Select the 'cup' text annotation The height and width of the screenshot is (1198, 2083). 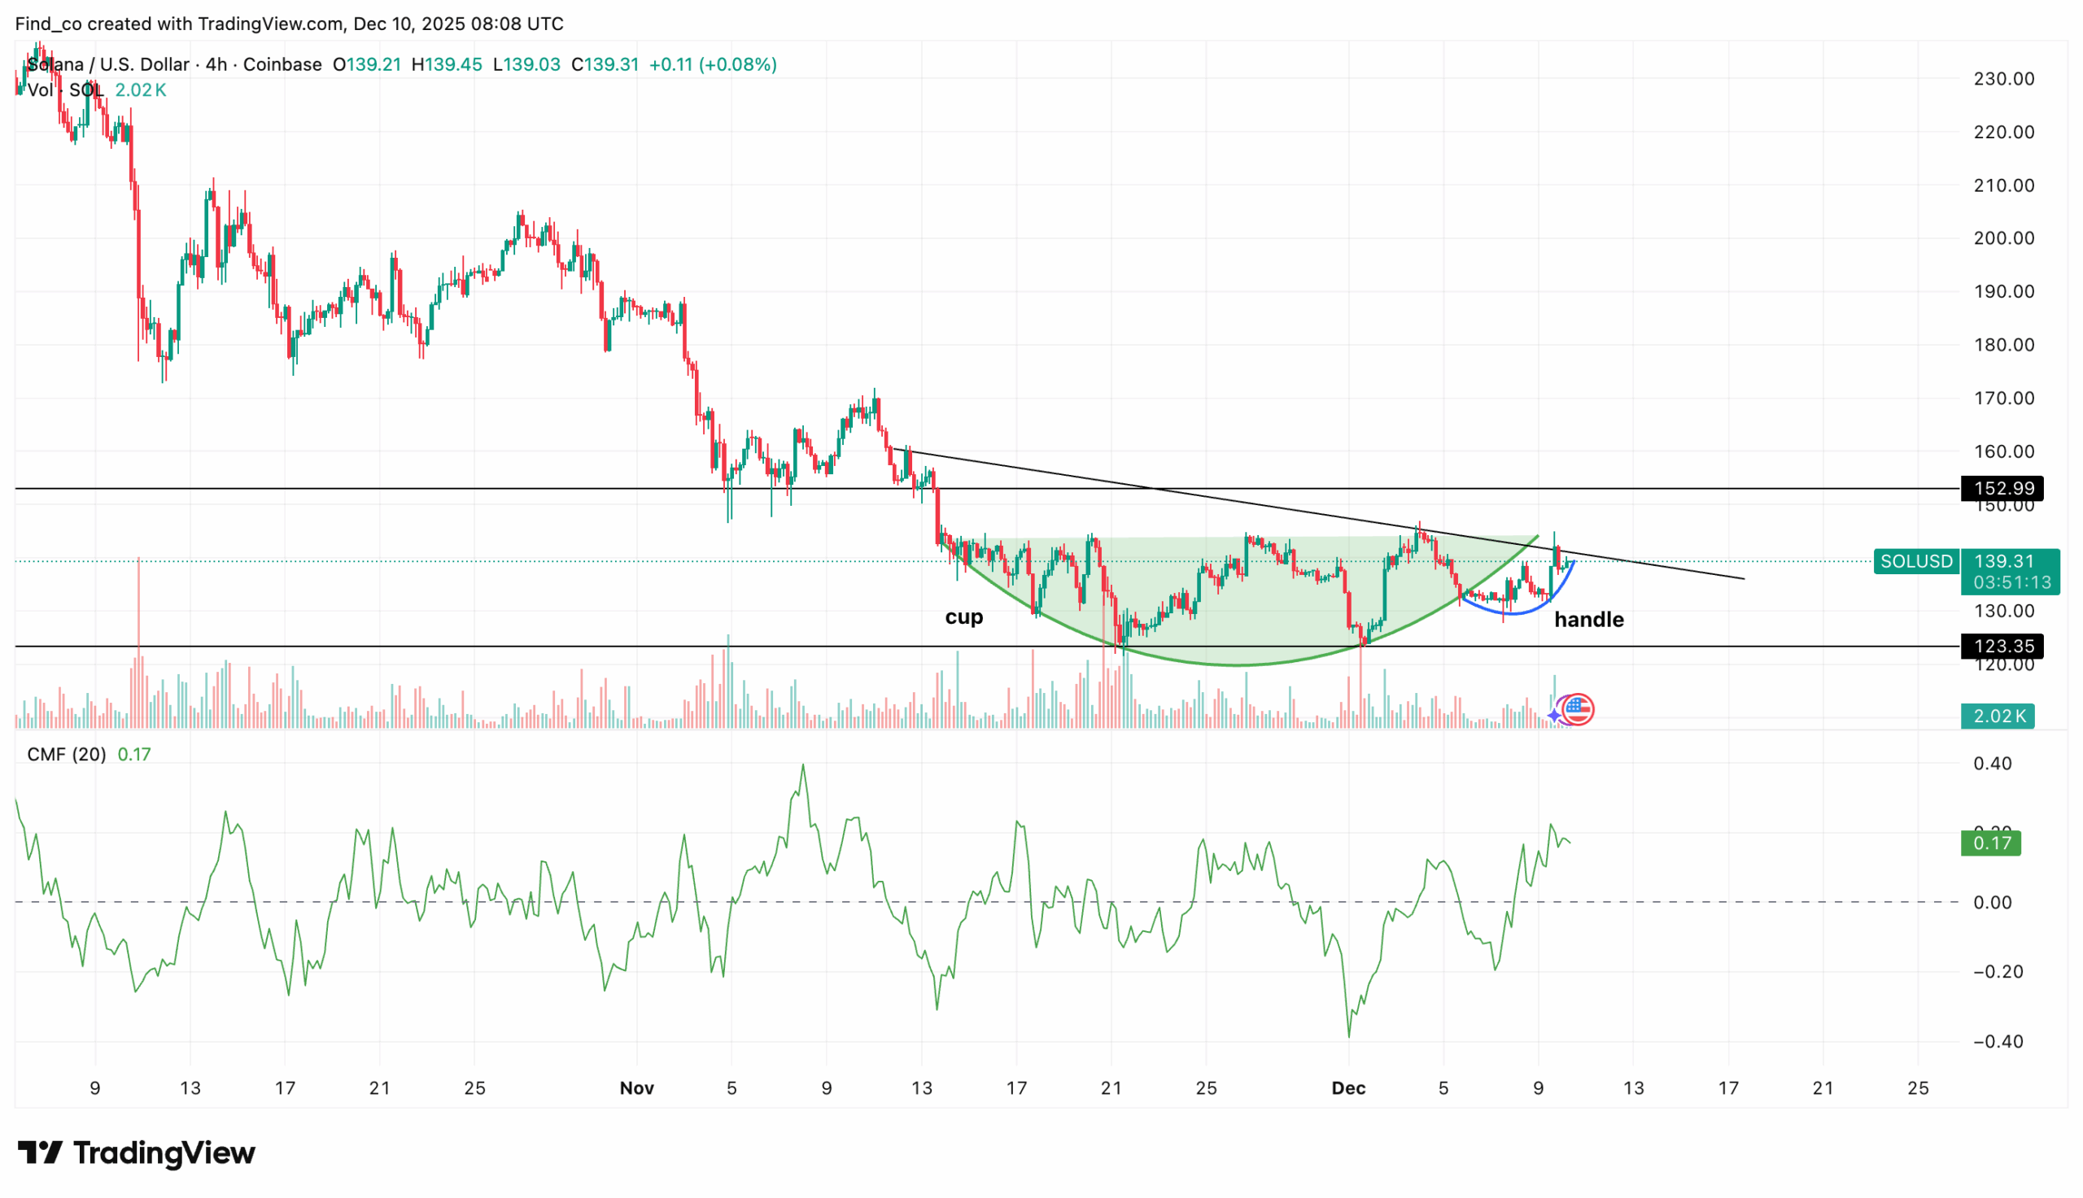(963, 616)
